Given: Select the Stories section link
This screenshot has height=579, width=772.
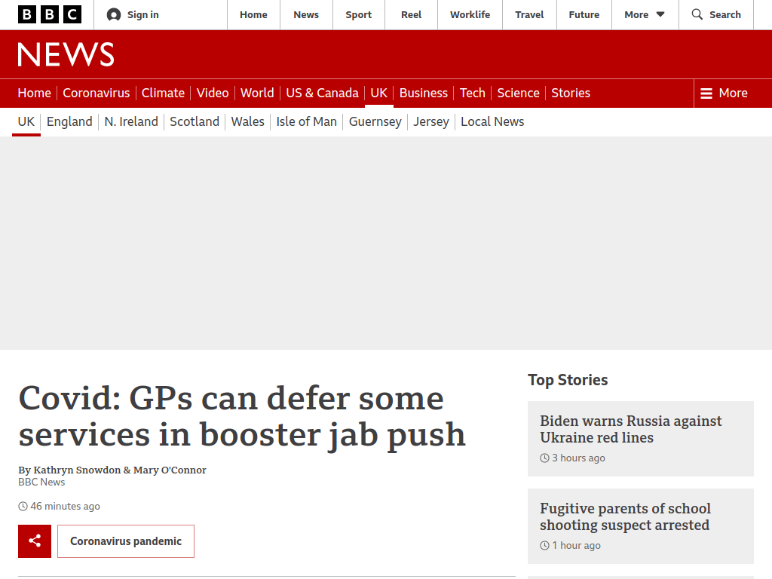Looking at the screenshot, I should 571,93.
